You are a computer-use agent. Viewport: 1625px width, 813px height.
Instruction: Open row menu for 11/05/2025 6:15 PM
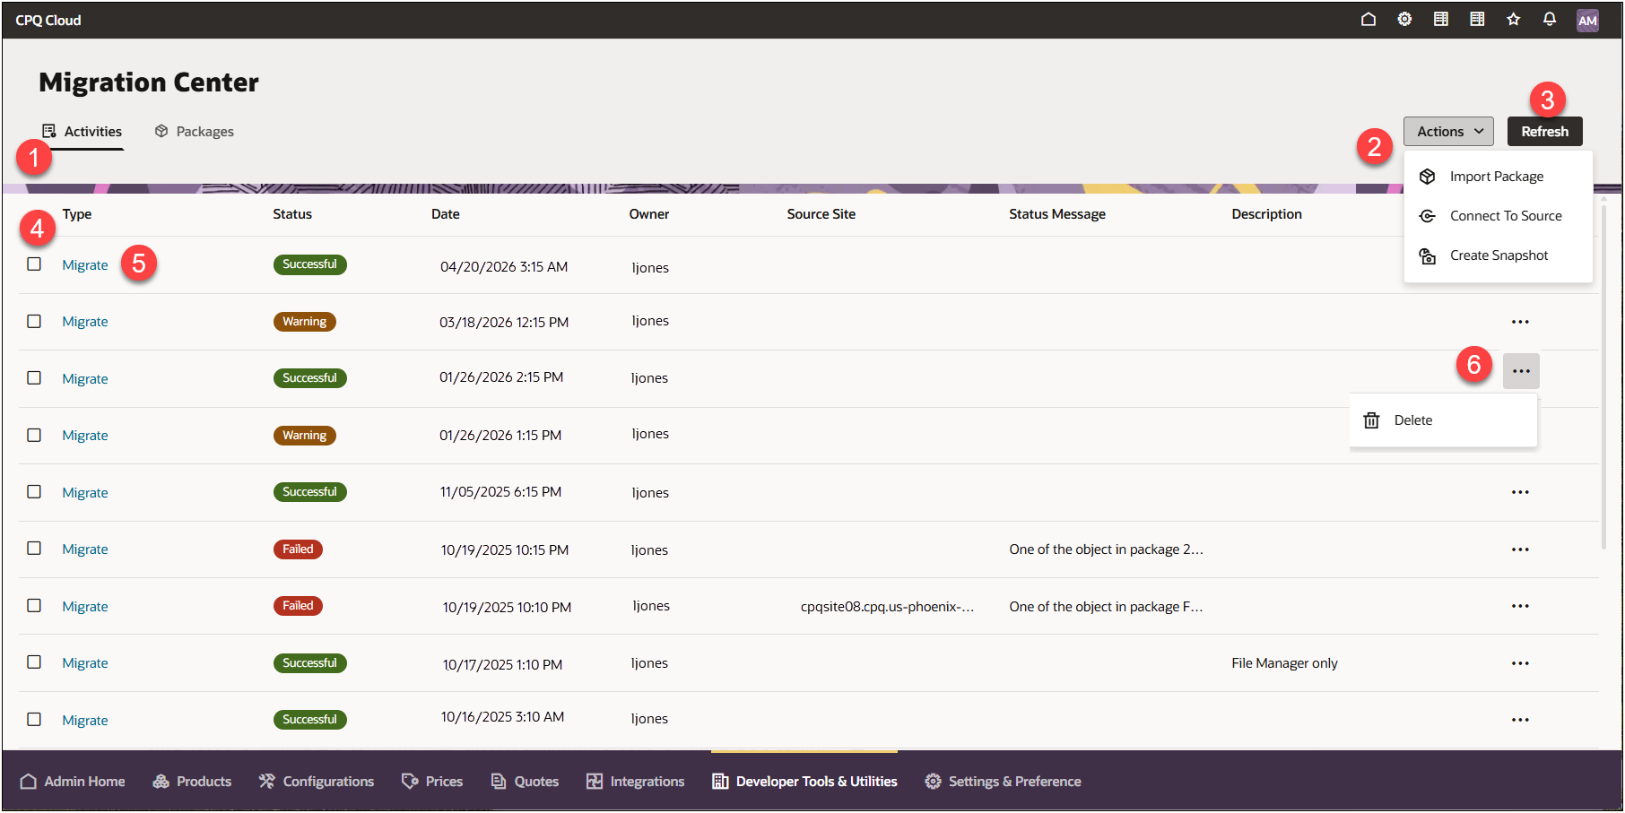1520,492
